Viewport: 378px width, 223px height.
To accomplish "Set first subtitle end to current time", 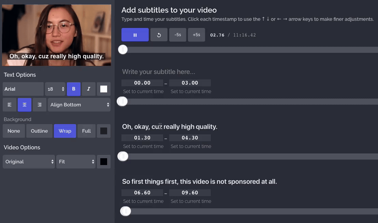I will [191, 91].
